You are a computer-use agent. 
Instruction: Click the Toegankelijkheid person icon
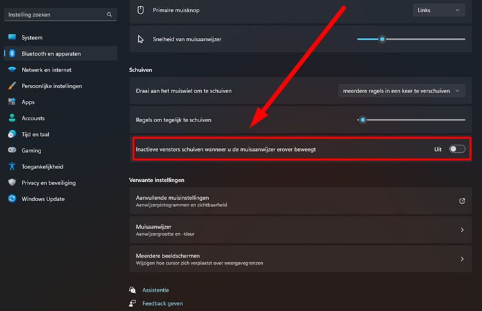point(12,166)
